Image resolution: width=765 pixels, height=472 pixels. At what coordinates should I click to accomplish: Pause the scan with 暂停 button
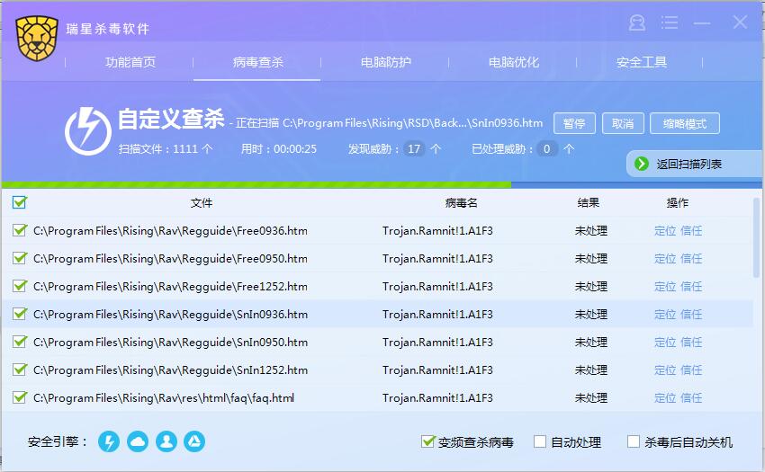tap(574, 123)
